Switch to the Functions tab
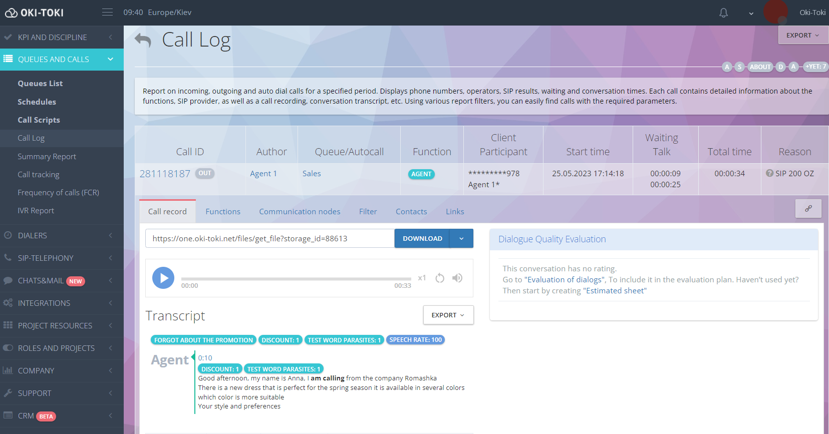 [x=223, y=212]
